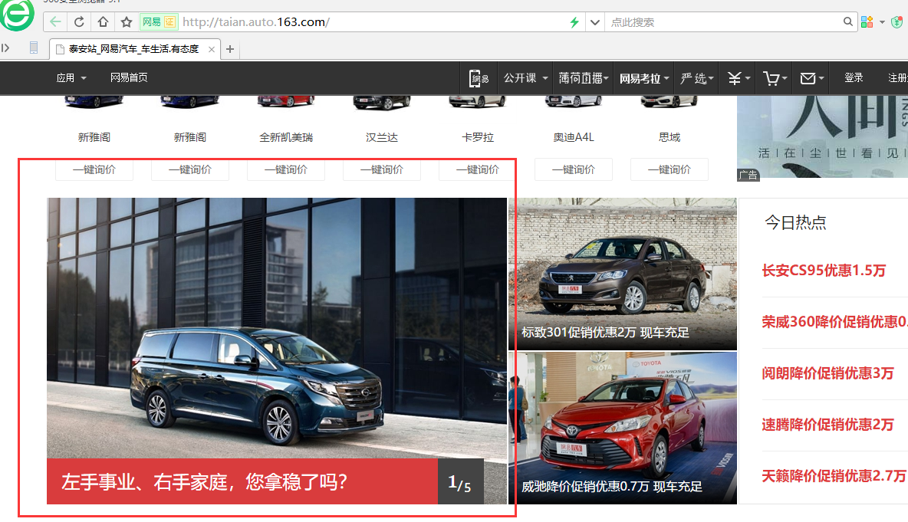Screen dimensions: 908x522
Task: Click the magnifier search icon
Action: [x=847, y=21]
